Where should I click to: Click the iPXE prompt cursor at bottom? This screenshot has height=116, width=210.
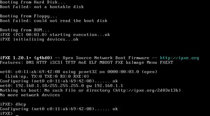pos(17,115)
